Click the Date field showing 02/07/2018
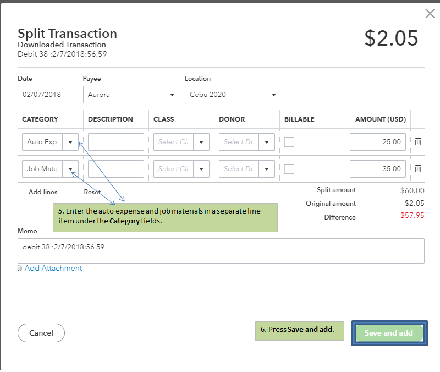 coord(47,95)
